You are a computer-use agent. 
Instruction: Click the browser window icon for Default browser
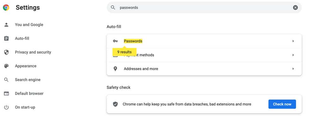[x=6, y=94]
